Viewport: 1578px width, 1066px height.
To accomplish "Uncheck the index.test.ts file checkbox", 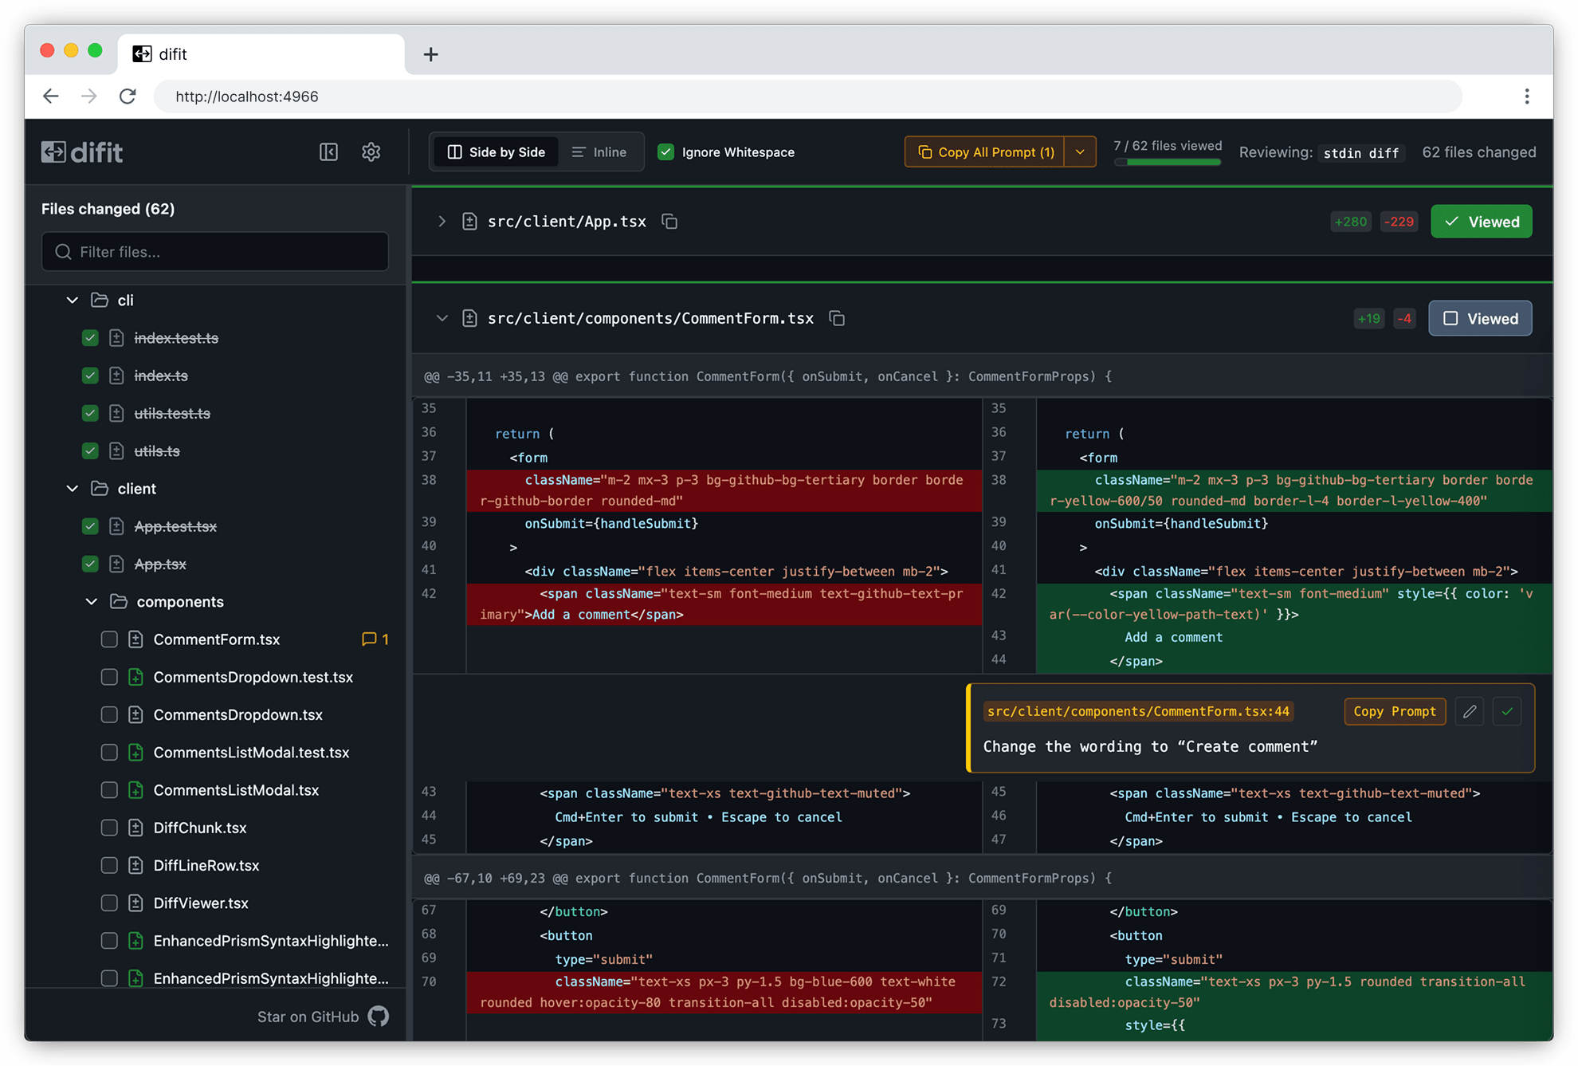I will click(90, 337).
